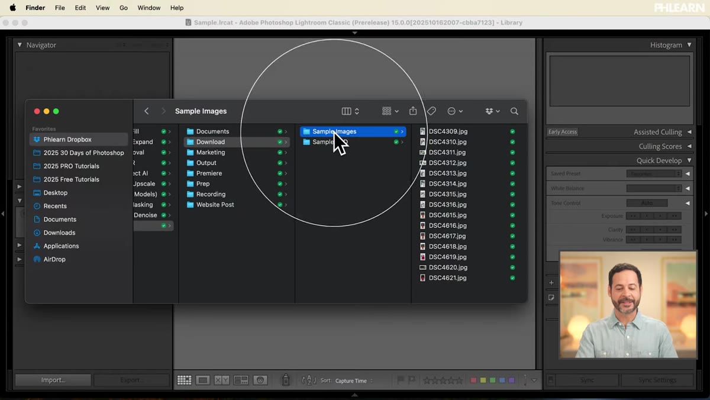Open the Edit menu
The image size is (710, 400).
click(x=80, y=8)
